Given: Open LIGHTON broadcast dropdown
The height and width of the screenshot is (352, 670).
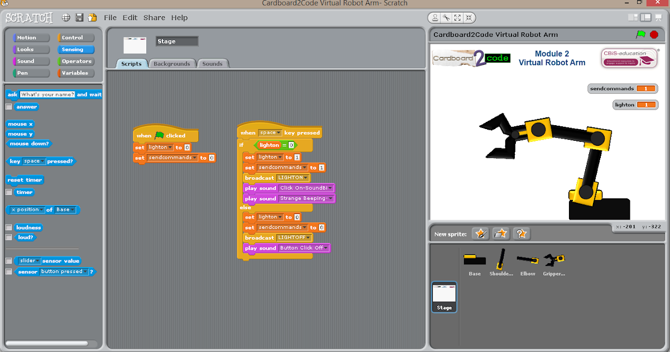Looking at the screenshot, I should tap(293, 178).
